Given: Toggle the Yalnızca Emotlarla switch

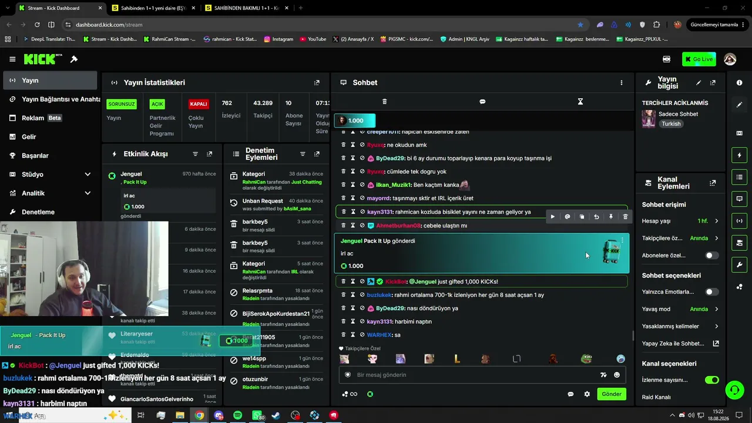Looking at the screenshot, I should [711, 292].
